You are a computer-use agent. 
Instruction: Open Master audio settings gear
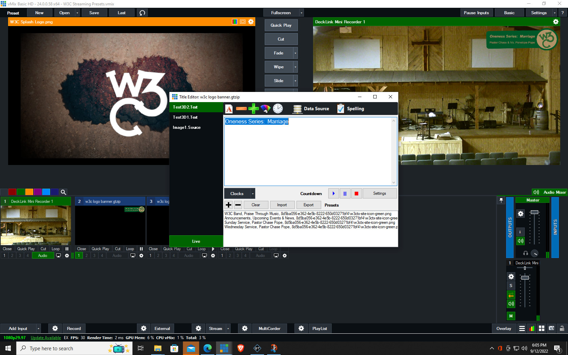521,214
